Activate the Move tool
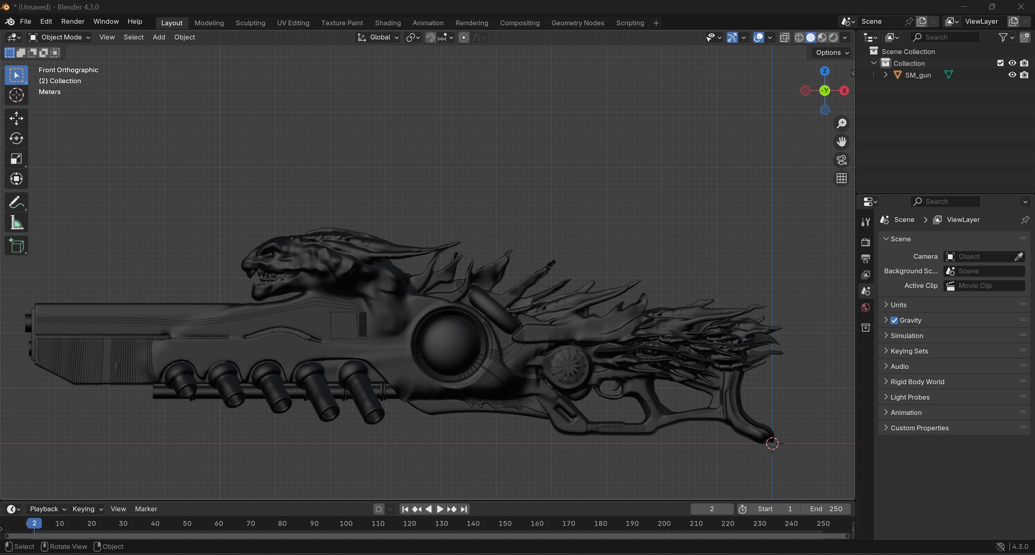 pyautogui.click(x=16, y=118)
